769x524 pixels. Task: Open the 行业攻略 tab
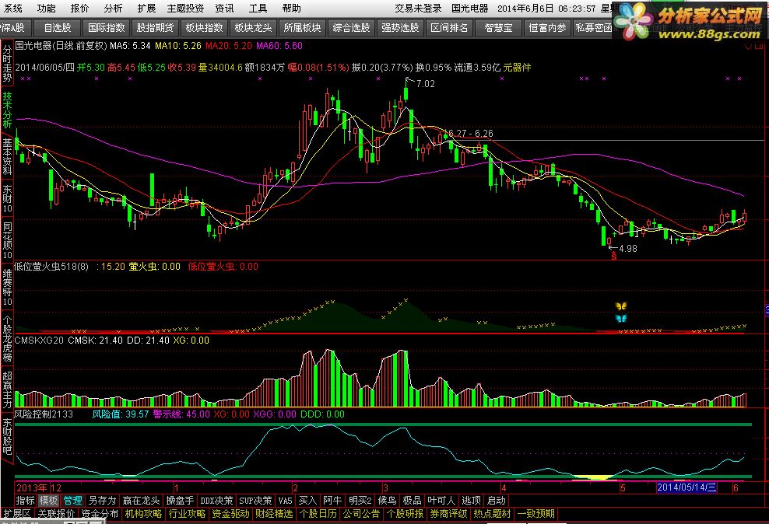pyautogui.click(x=187, y=514)
